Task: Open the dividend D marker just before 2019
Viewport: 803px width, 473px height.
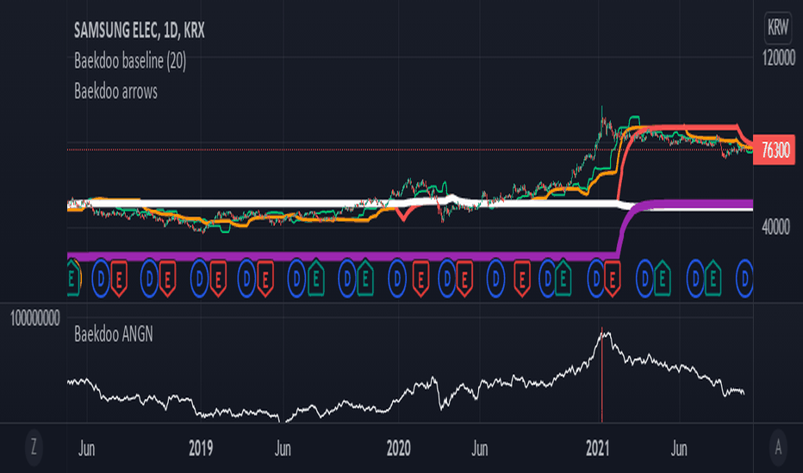Action: [200, 279]
